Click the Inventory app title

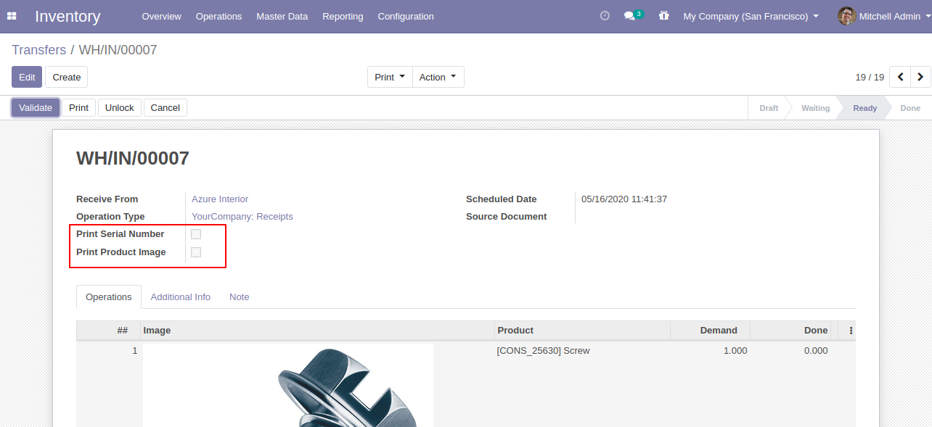[68, 16]
